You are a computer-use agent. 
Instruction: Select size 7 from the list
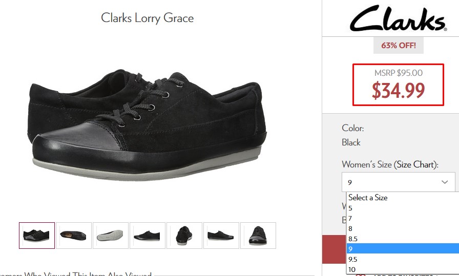(403, 218)
